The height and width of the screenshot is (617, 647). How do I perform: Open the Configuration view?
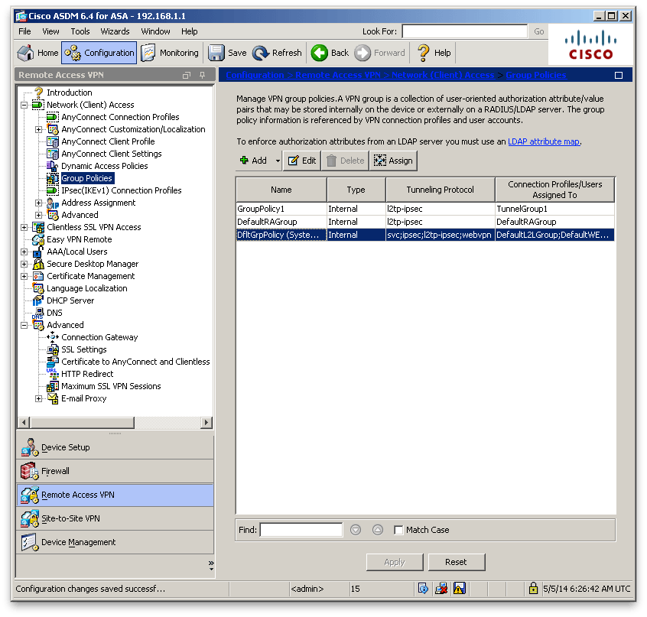click(99, 53)
